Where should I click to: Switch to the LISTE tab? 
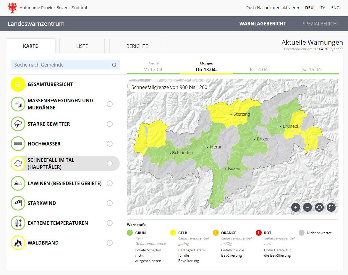82,46
